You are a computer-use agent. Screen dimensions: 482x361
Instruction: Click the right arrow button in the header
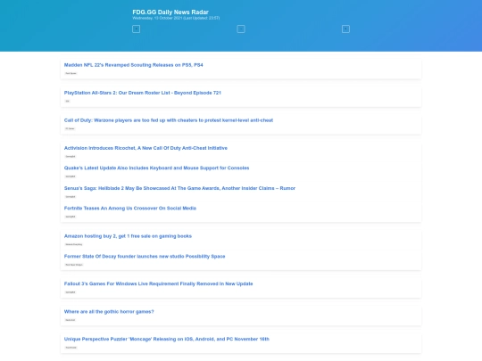click(x=345, y=29)
